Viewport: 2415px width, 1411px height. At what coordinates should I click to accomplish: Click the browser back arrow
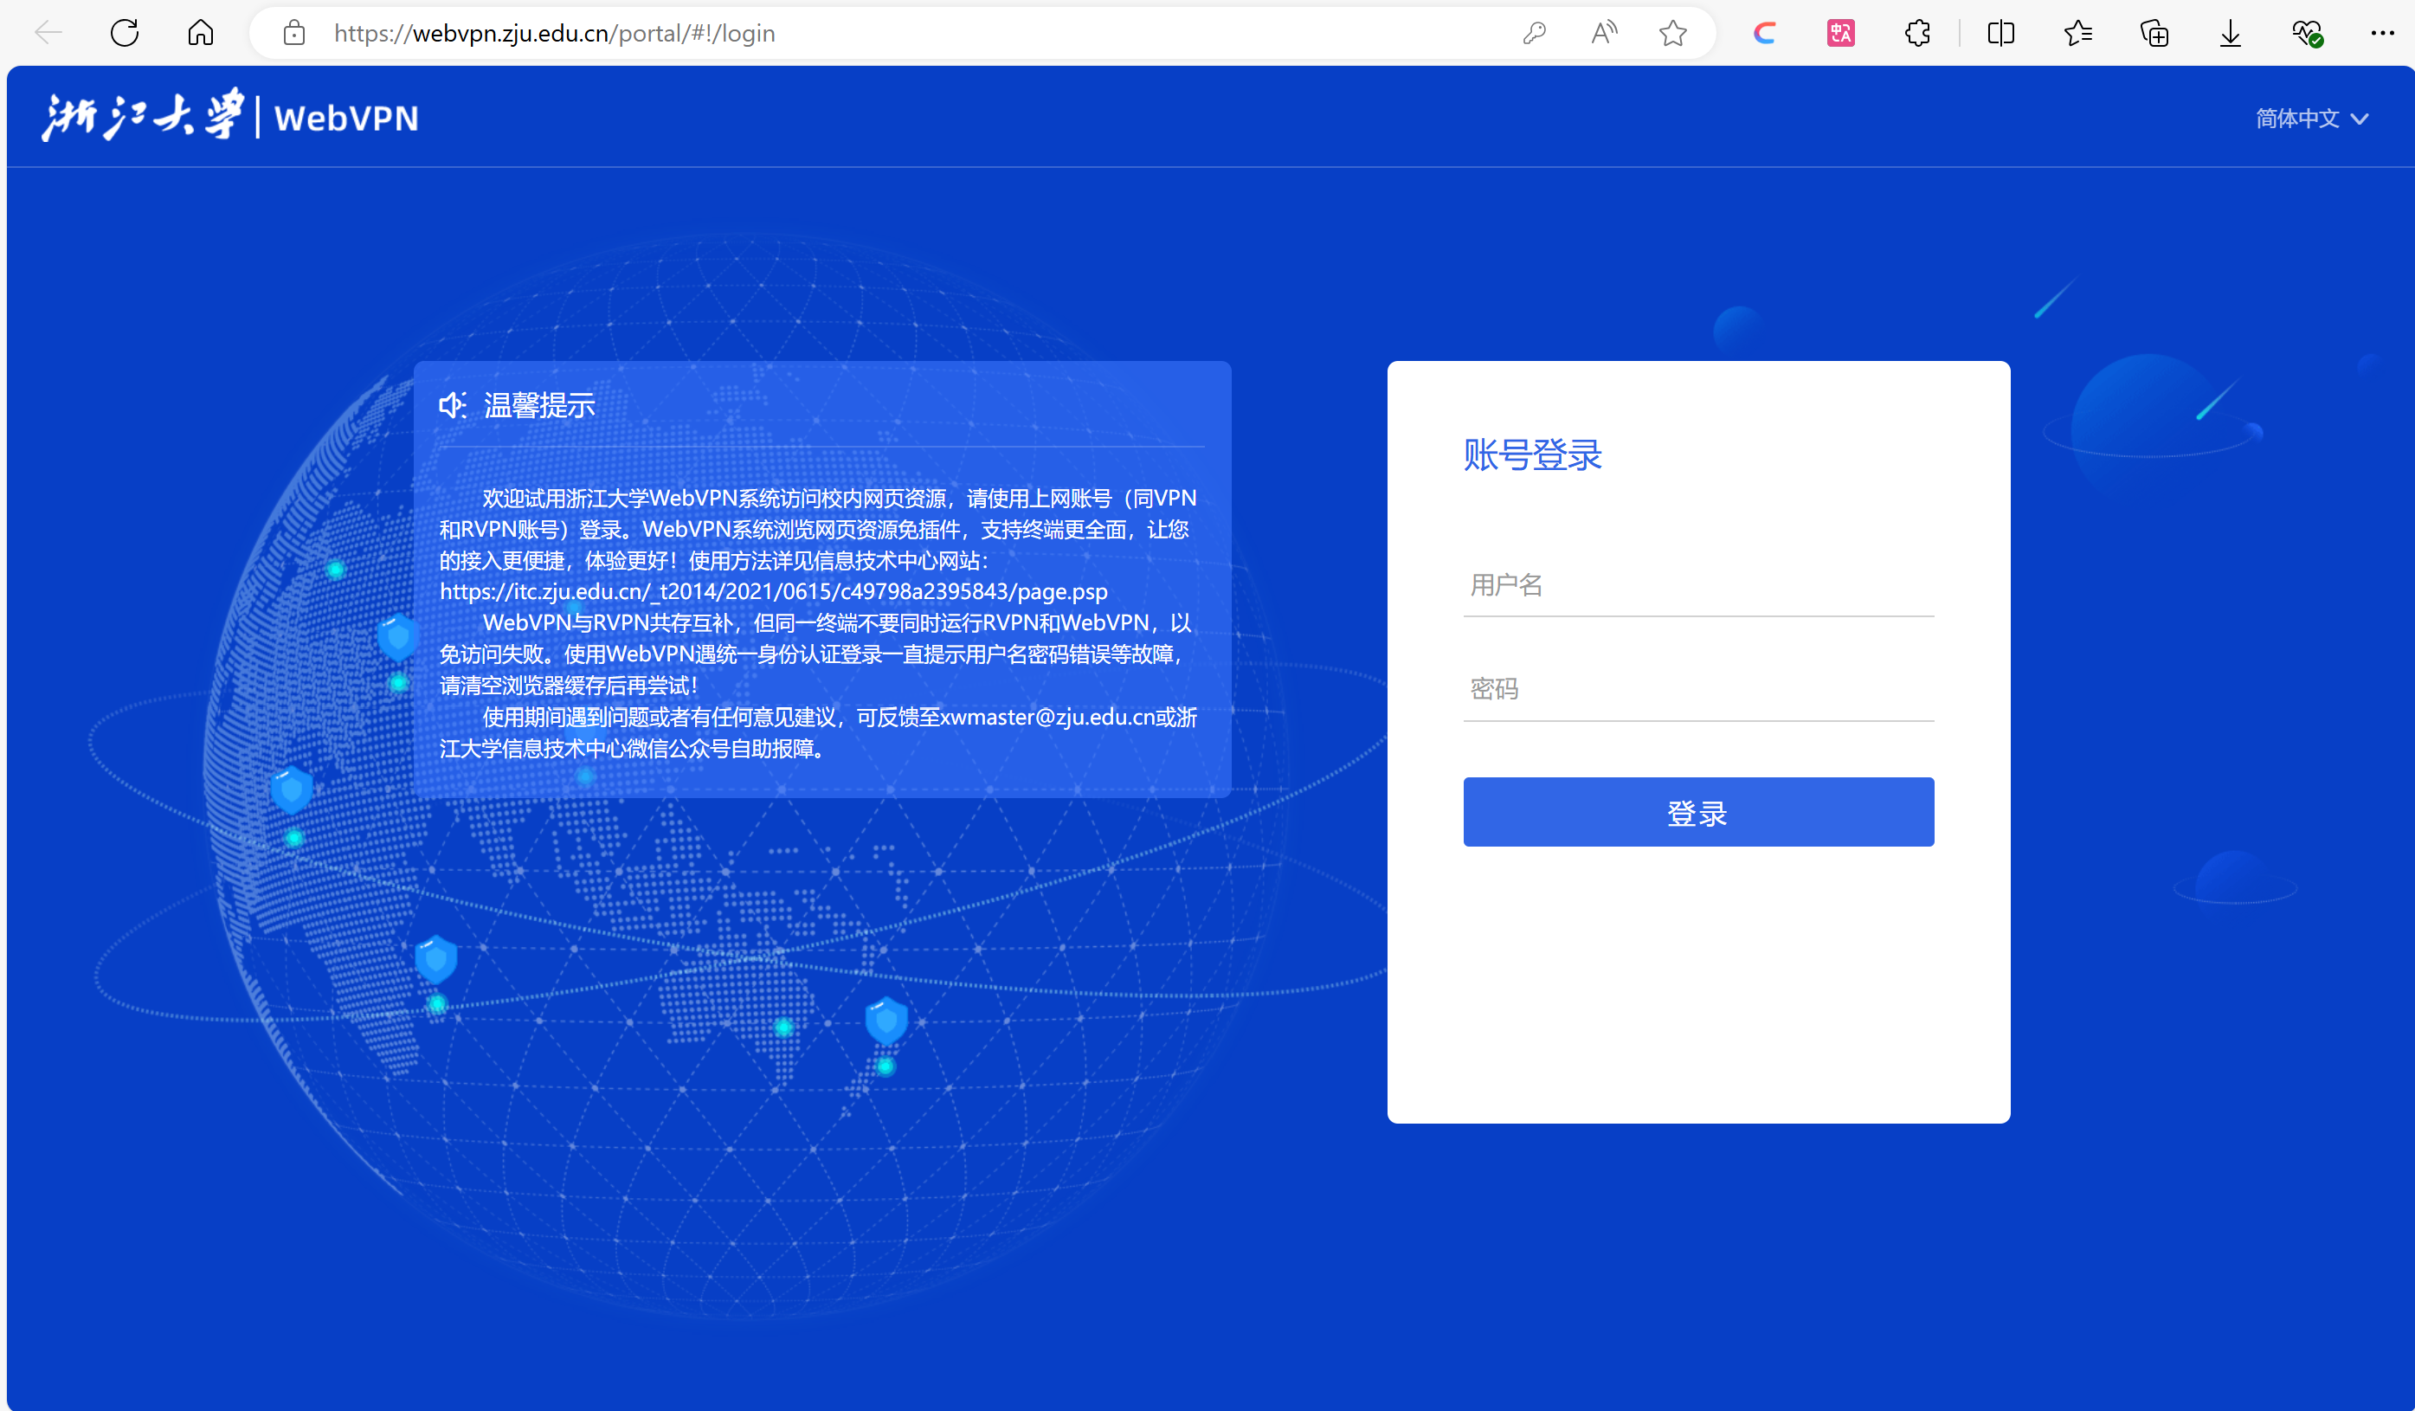click(x=48, y=34)
